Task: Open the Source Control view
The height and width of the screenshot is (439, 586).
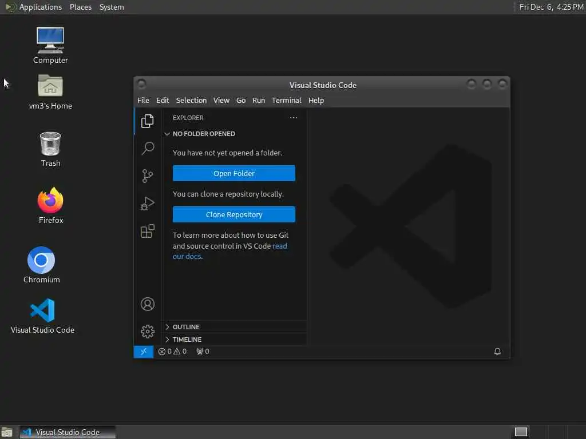Action: (x=147, y=176)
